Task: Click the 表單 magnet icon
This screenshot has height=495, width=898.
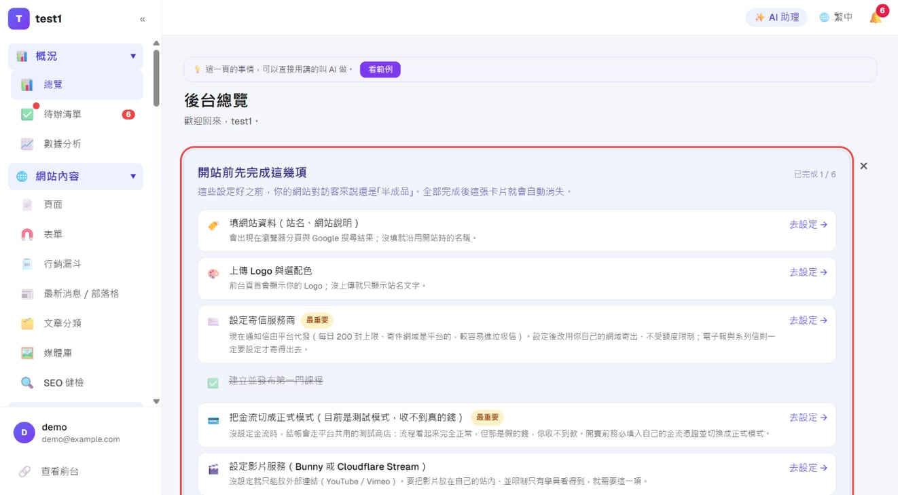Action: click(x=27, y=234)
